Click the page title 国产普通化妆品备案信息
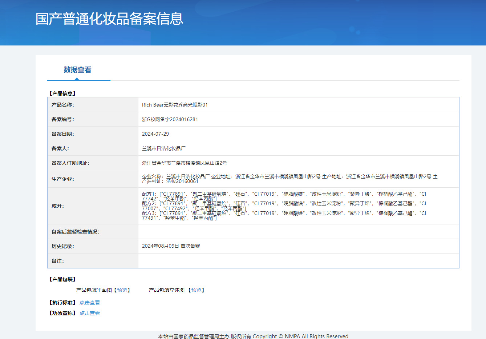This screenshot has width=486, height=339. point(109,19)
